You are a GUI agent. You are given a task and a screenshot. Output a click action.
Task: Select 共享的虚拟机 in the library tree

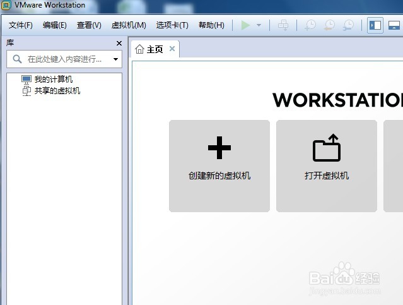tap(57, 90)
